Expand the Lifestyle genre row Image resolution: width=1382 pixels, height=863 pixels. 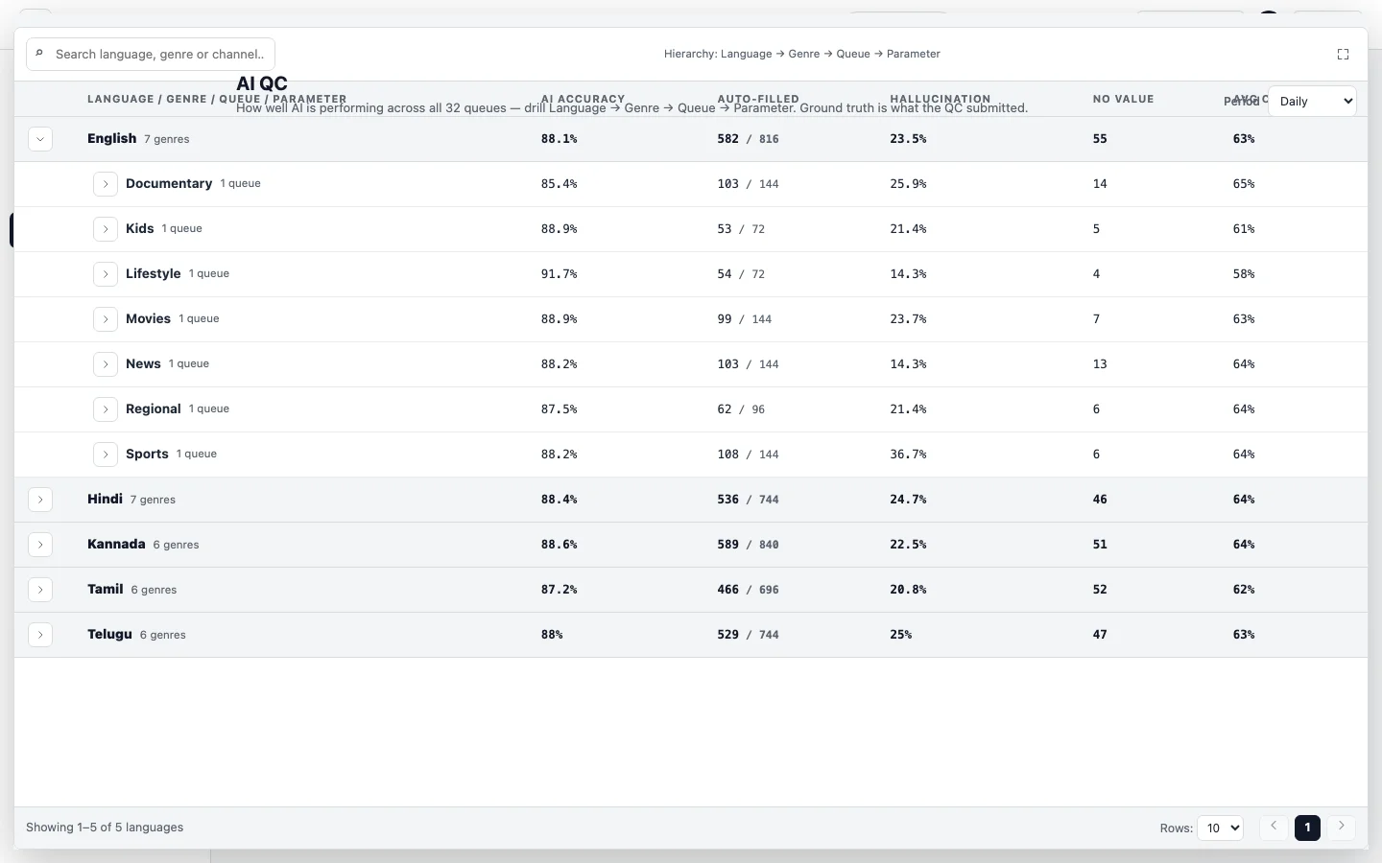pyautogui.click(x=106, y=274)
